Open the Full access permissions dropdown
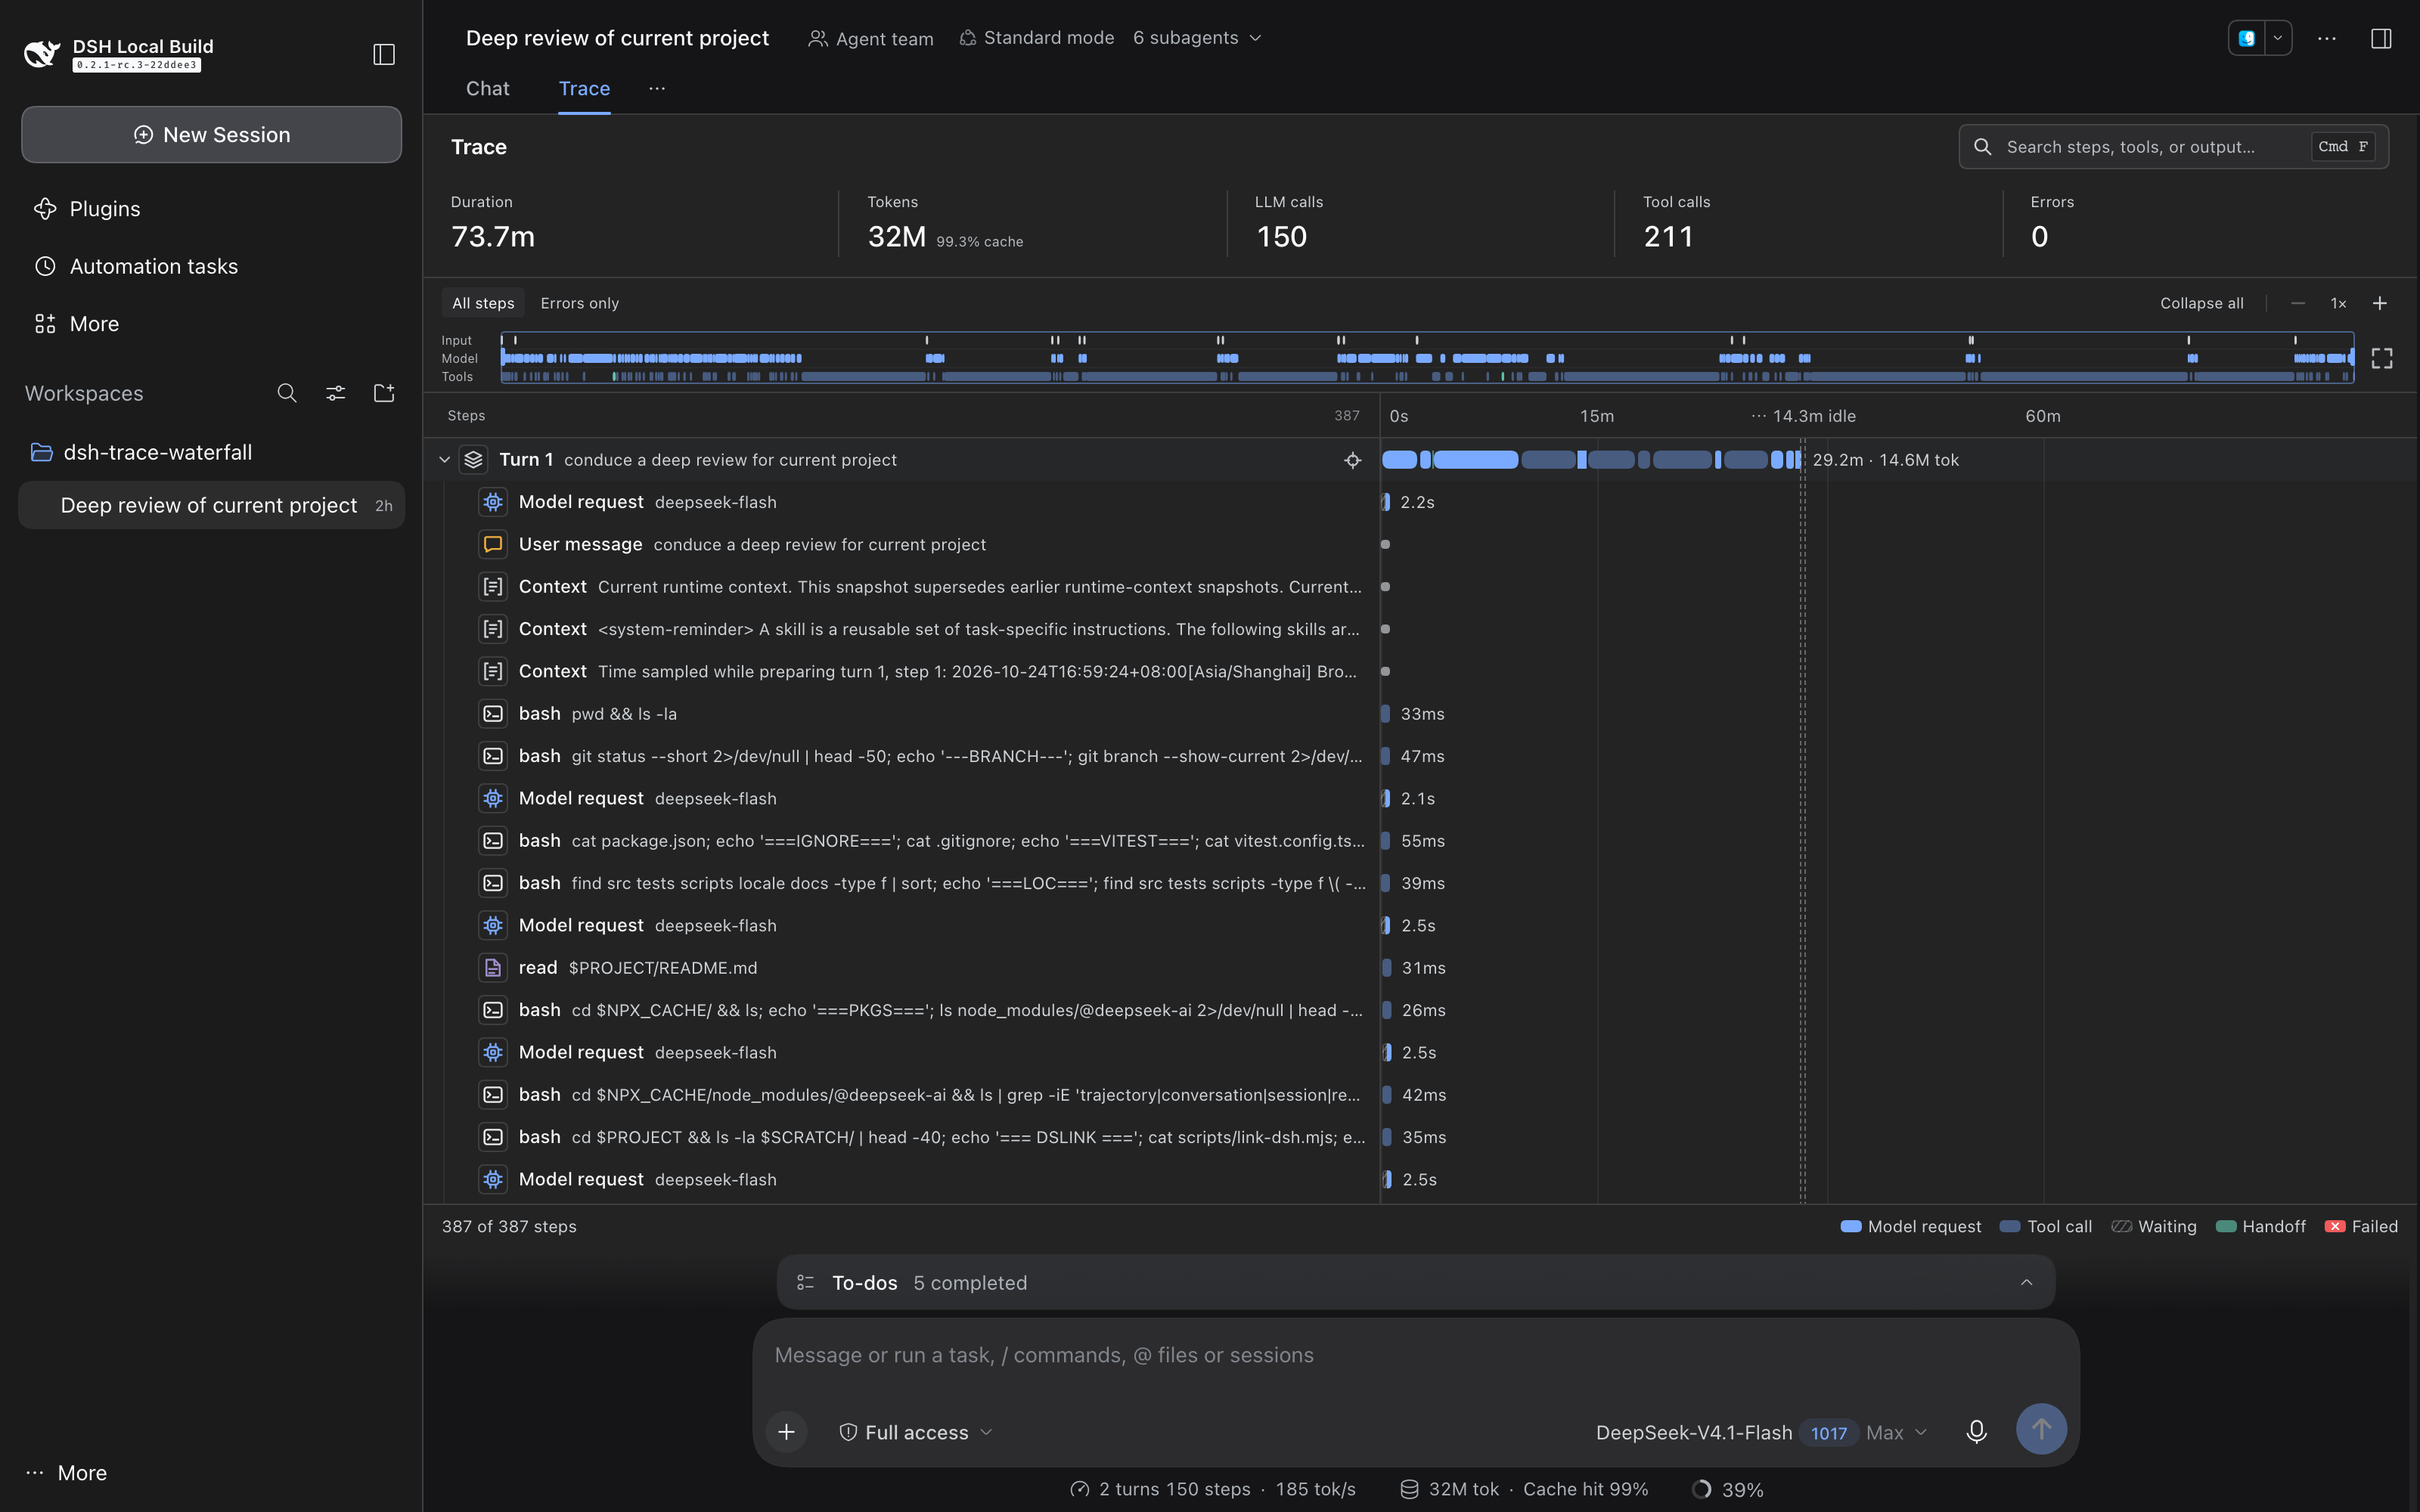 coord(915,1432)
